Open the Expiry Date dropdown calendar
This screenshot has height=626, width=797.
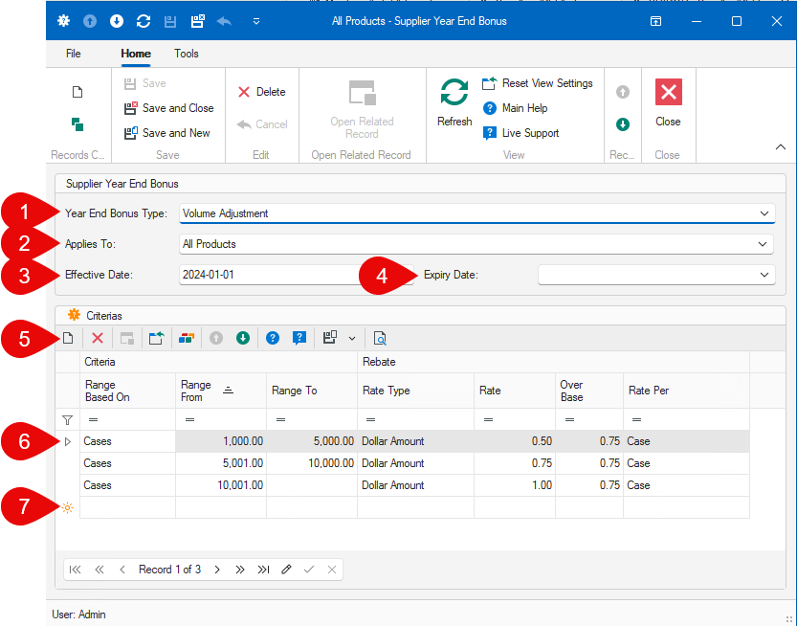point(764,275)
